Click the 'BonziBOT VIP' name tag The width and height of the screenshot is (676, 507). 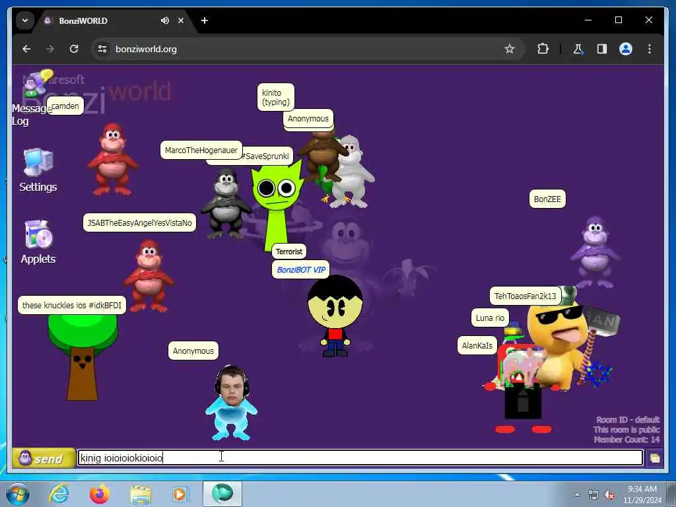pos(301,270)
